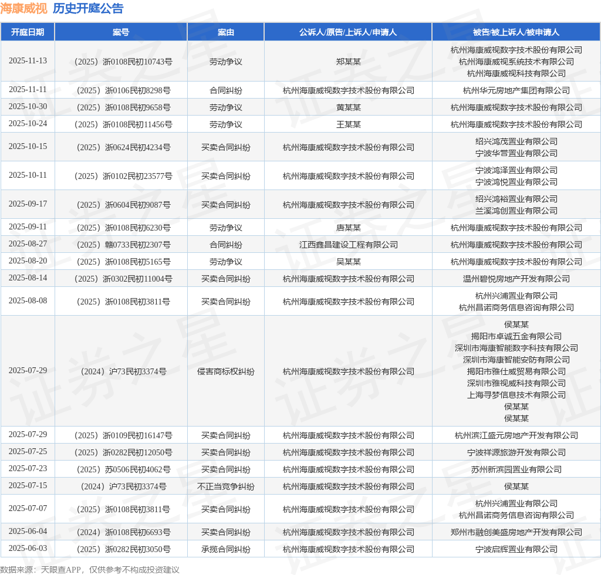This screenshot has height=575, width=601.
Task: Select the 被告/被上诉人/被申请人 column header
Action: 516,32
